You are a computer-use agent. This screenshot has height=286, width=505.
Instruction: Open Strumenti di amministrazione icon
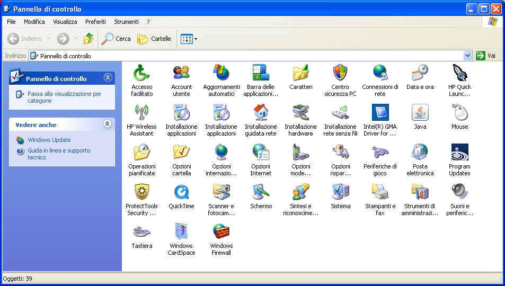420,192
